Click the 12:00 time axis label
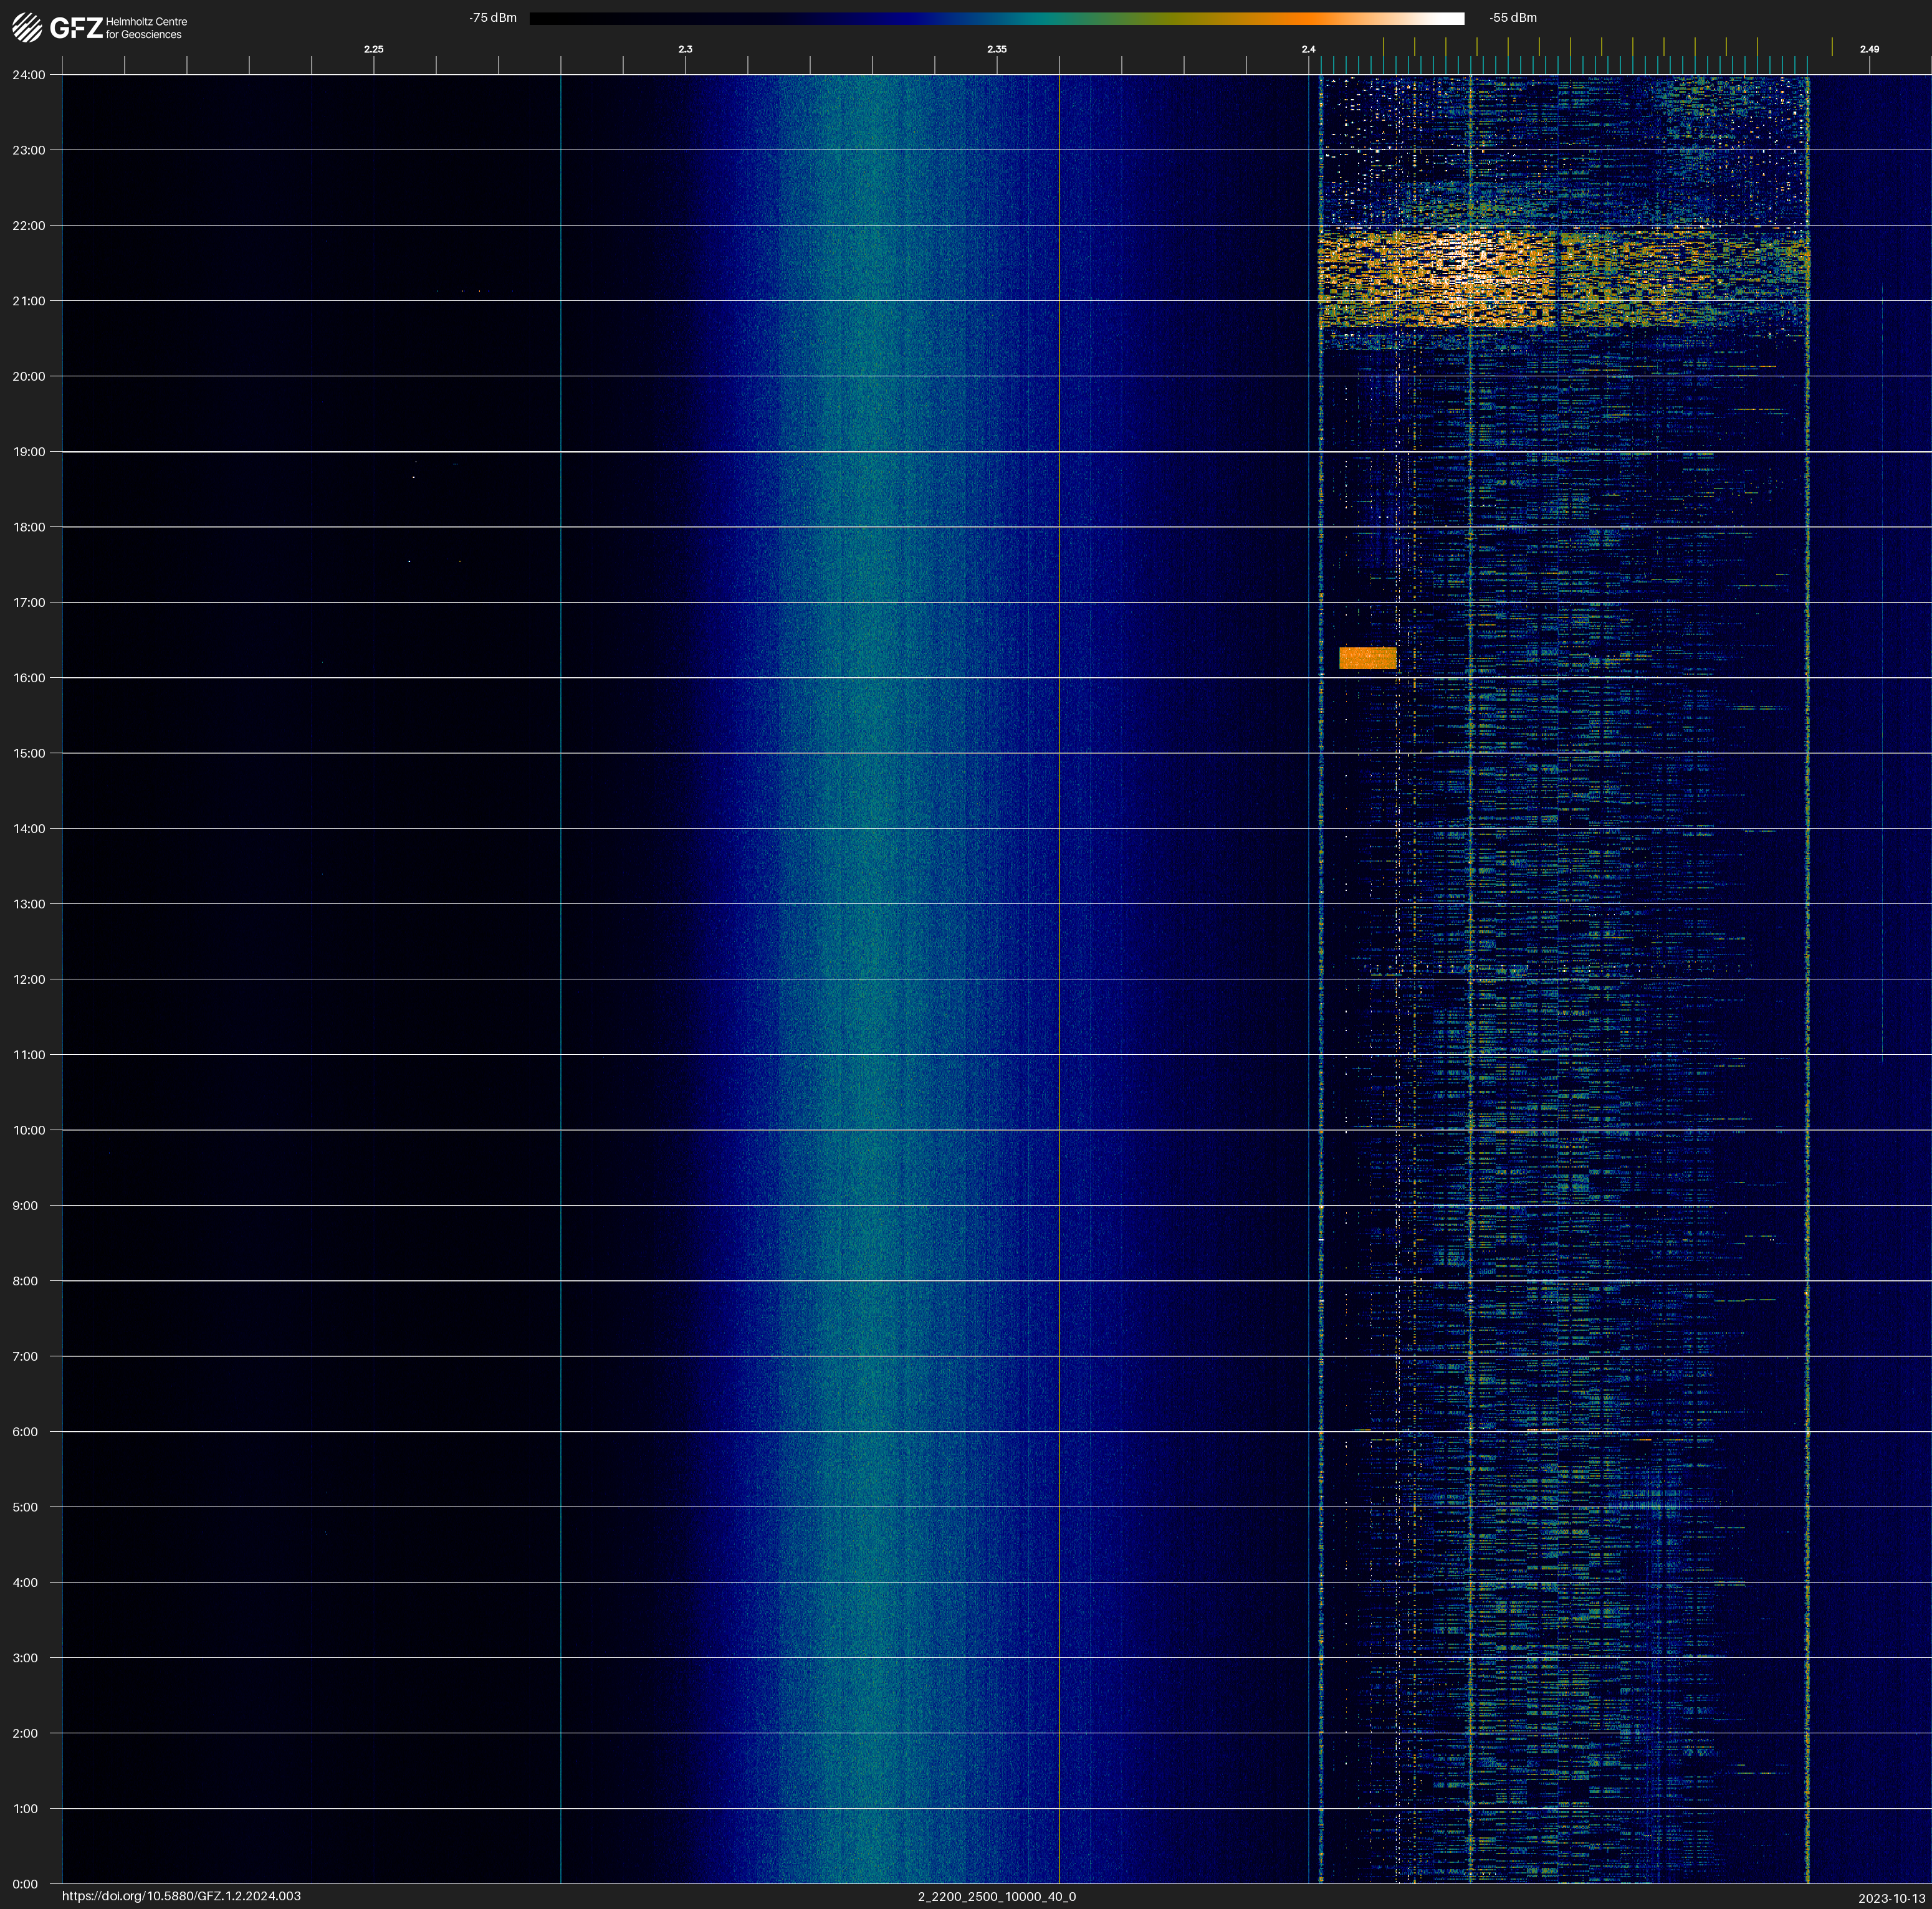 tap(29, 979)
